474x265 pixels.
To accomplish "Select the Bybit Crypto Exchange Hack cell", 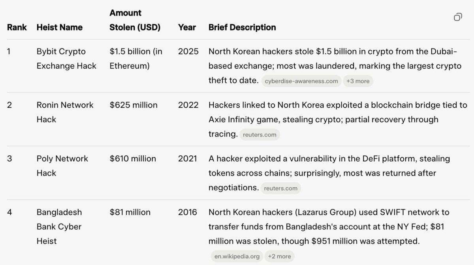I will point(66,59).
